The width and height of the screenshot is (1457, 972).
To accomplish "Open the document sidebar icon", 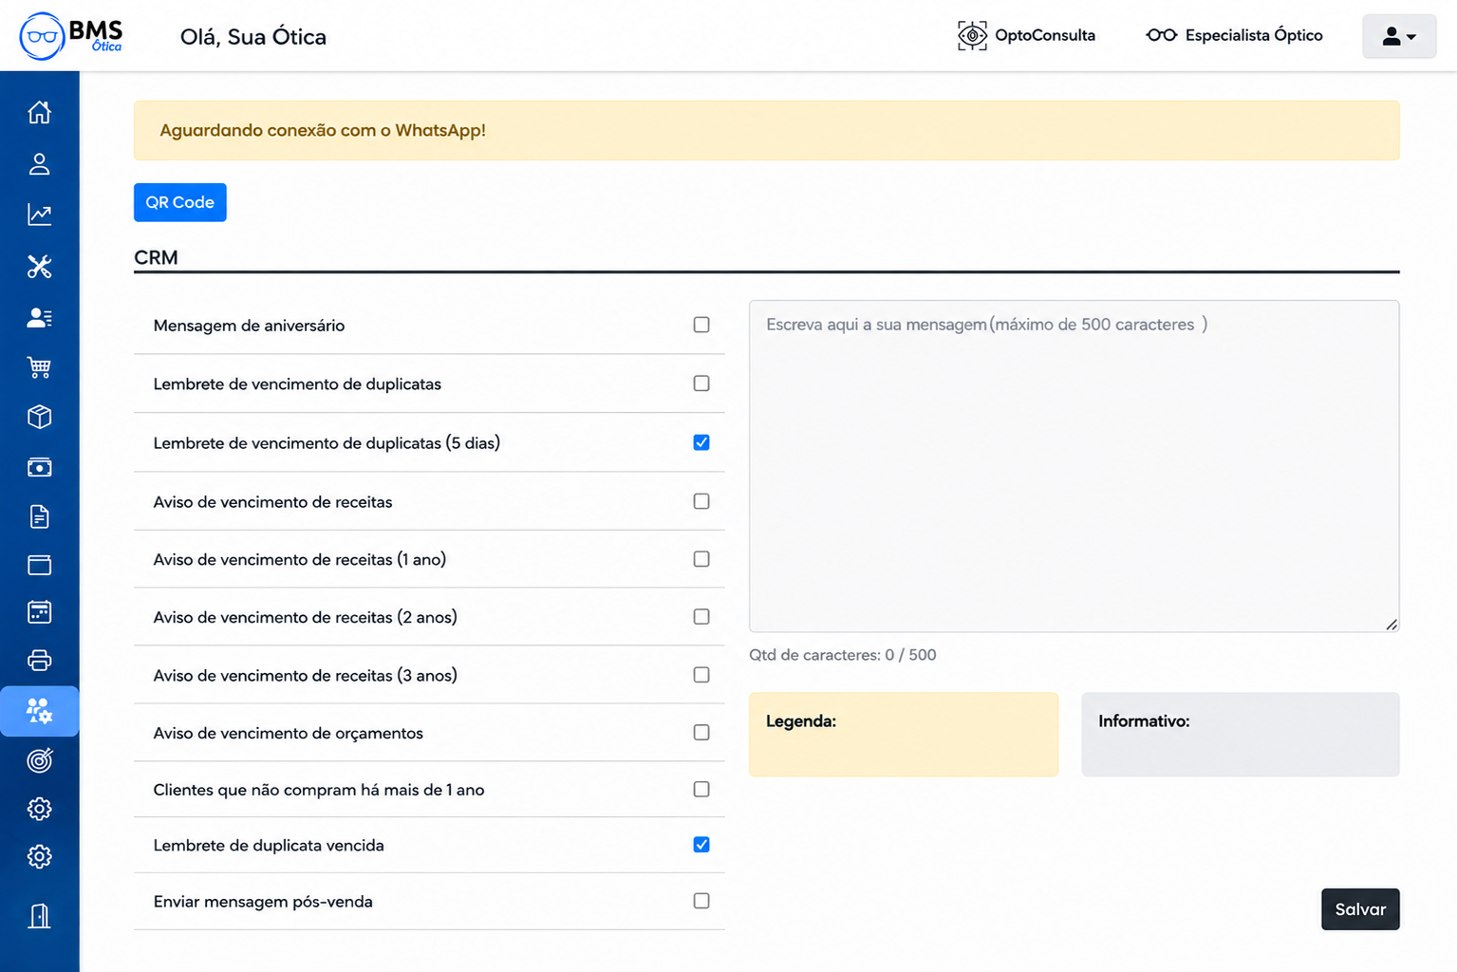I will pyautogui.click(x=39, y=516).
